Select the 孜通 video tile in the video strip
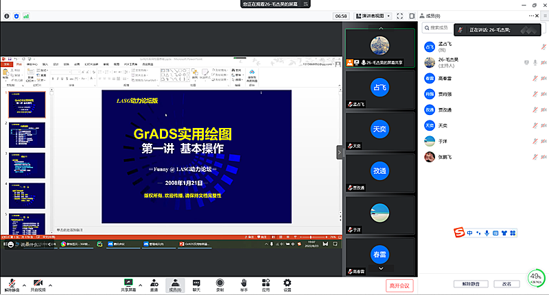Screen dimensions: 549x295 click(x=380, y=173)
